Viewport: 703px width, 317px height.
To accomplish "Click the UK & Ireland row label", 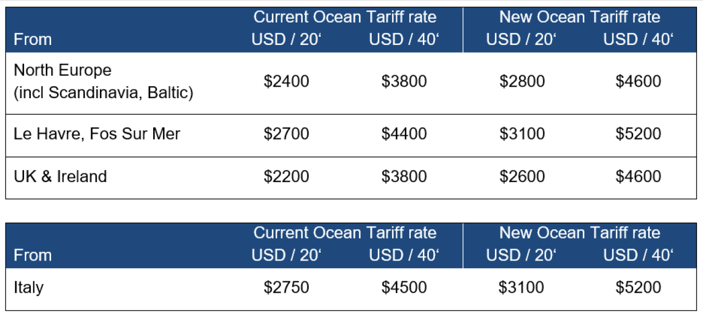I will [60, 177].
